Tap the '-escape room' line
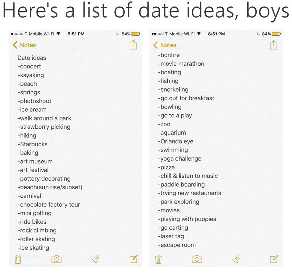 (x=177, y=245)
